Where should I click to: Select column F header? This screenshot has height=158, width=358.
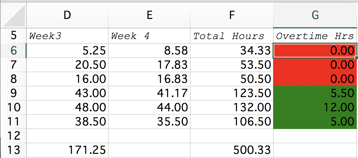232,15
